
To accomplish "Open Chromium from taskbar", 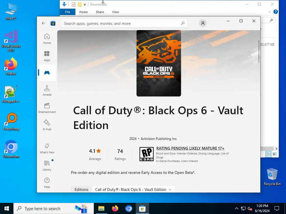I will click(128, 208).
